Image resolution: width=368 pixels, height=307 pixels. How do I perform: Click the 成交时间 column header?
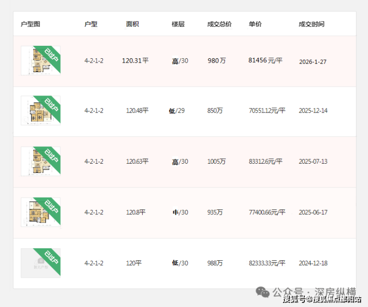tap(311, 24)
